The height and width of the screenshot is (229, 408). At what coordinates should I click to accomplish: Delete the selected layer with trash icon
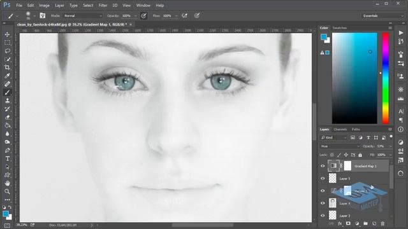382,223
